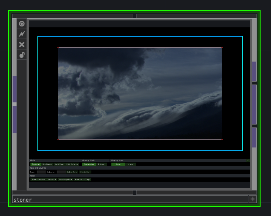The height and width of the screenshot is (216, 271).
Task: Choose Bezier mapping mode
Action: [118, 164]
